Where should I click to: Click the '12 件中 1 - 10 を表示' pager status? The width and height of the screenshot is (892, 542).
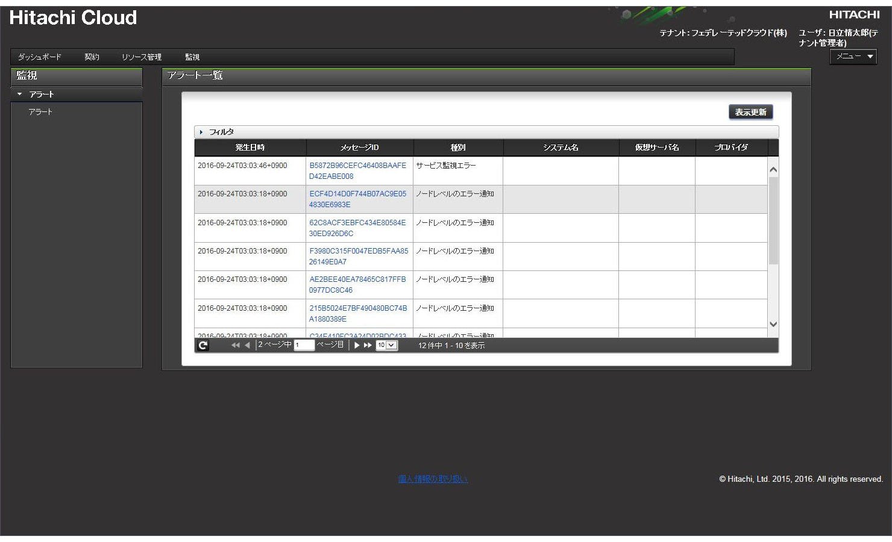[x=451, y=346]
